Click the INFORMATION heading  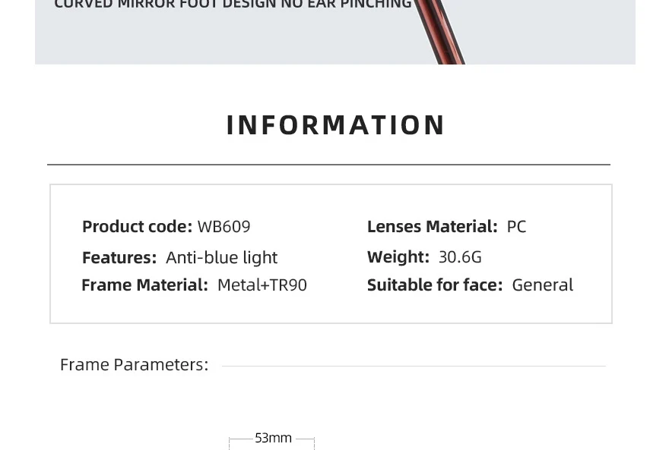point(335,125)
